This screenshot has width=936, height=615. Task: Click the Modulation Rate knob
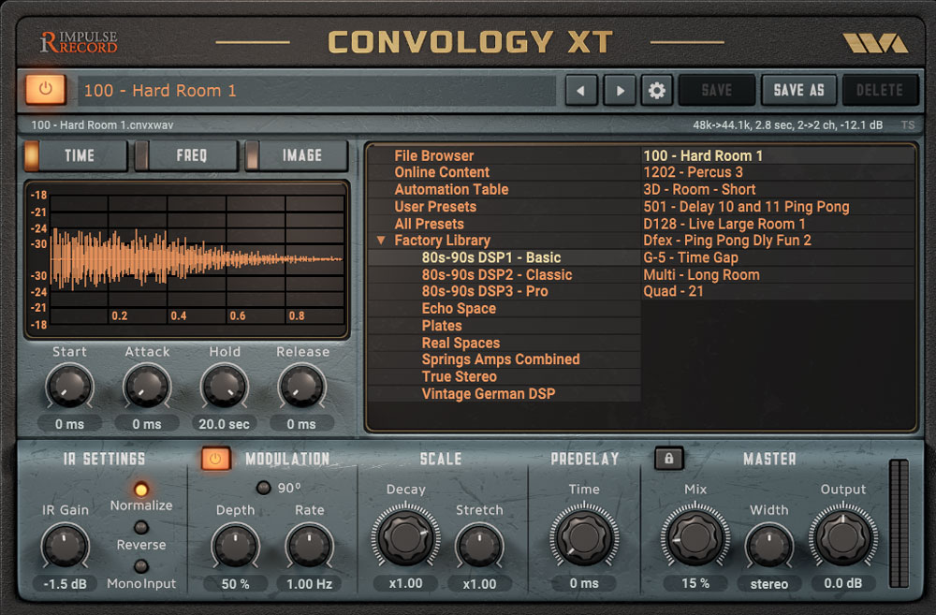pyautogui.click(x=309, y=546)
